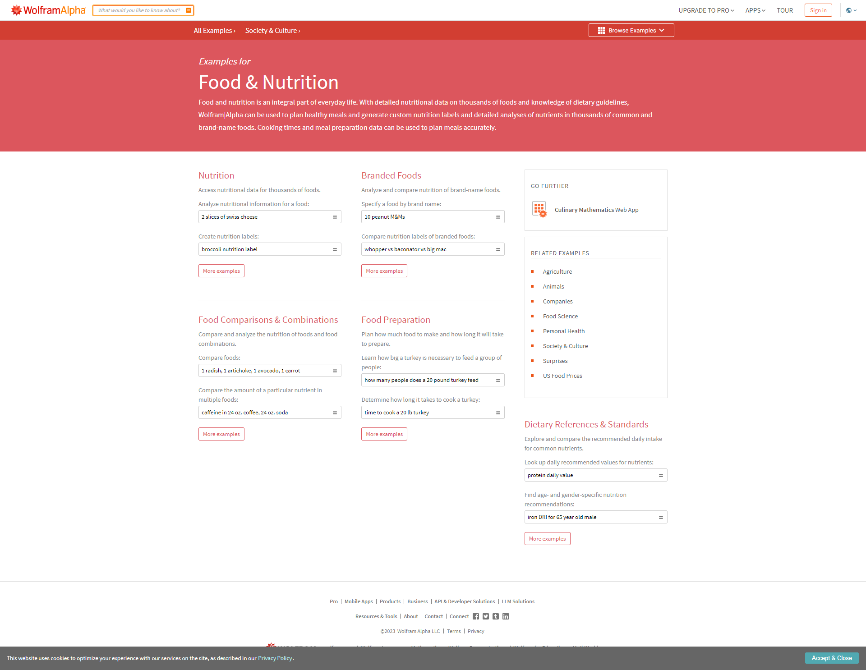Expand the UPGRADE TO PRO dropdown

(x=706, y=10)
